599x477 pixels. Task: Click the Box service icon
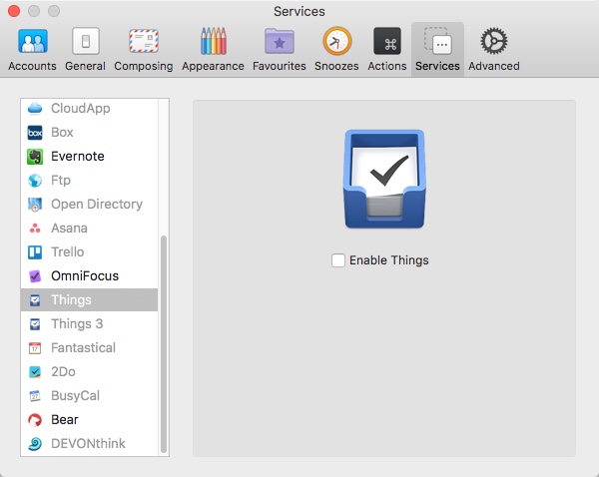35,133
